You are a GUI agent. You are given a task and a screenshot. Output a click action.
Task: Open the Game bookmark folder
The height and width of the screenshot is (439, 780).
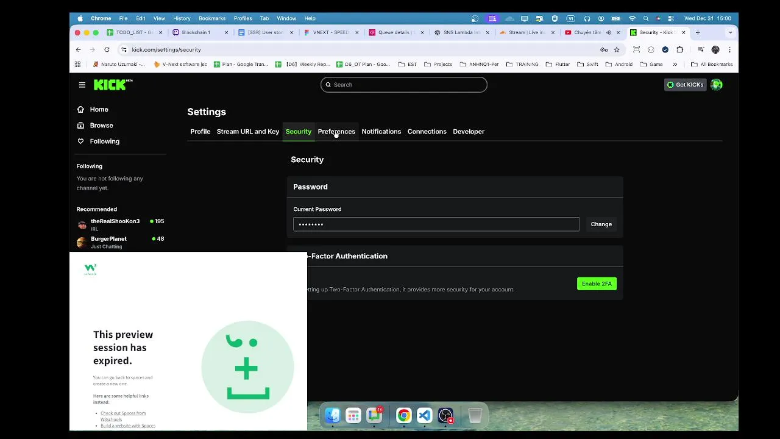[x=651, y=64]
